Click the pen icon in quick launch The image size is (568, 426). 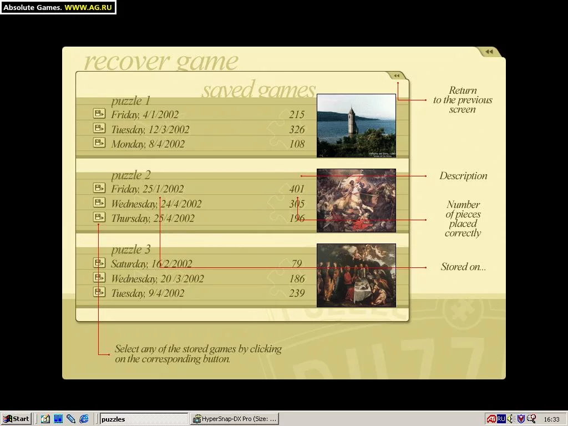71,419
